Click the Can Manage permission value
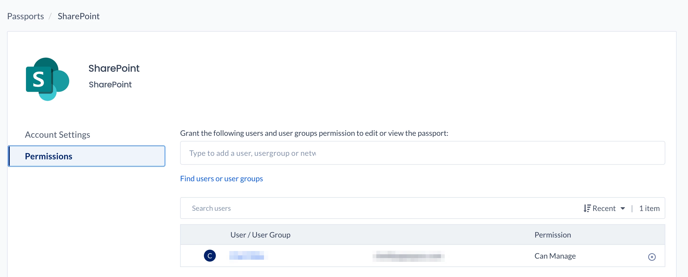688x277 pixels. pos(555,256)
